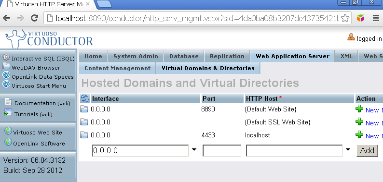
Task: Click green plus icon for localhost row
Action: coord(359,134)
